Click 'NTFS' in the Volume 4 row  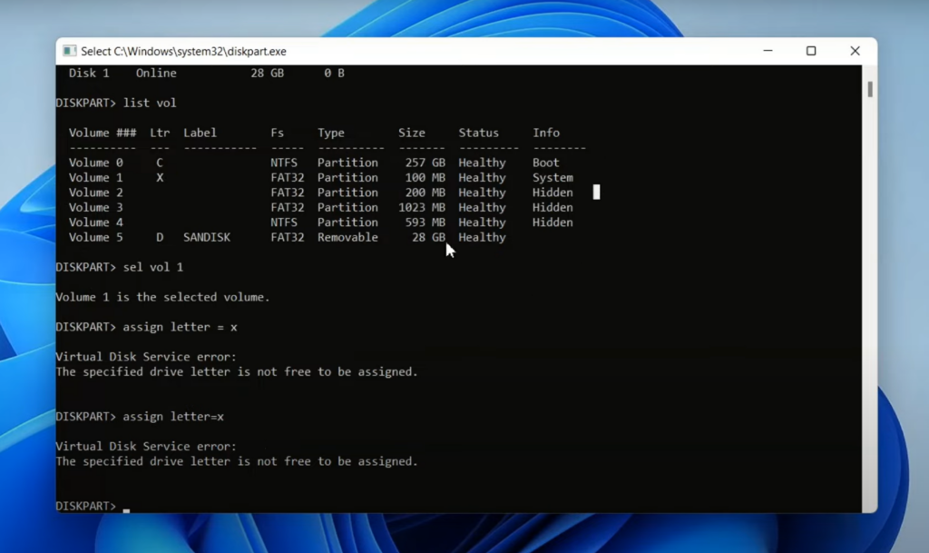coord(284,222)
